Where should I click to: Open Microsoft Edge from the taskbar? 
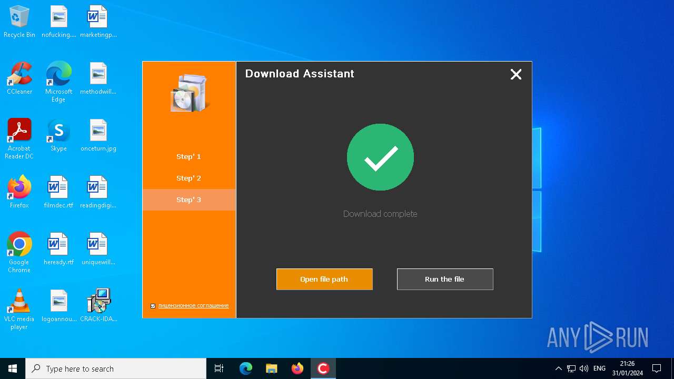pos(246,368)
